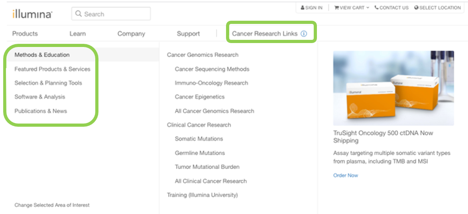Click the globe icon for Select Location

(x=417, y=8)
